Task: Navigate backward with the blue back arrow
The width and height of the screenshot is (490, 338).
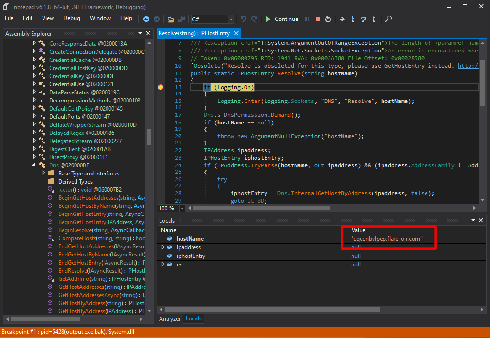Action: point(146,19)
